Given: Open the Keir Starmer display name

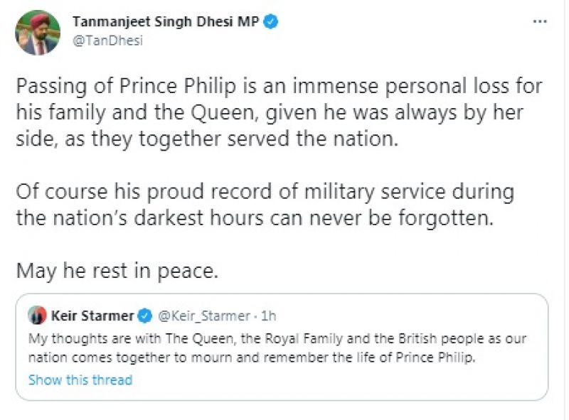Looking at the screenshot, I should click(x=93, y=315).
